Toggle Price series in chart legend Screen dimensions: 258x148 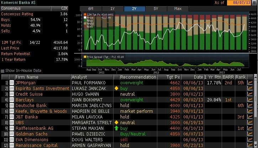[85, 17]
